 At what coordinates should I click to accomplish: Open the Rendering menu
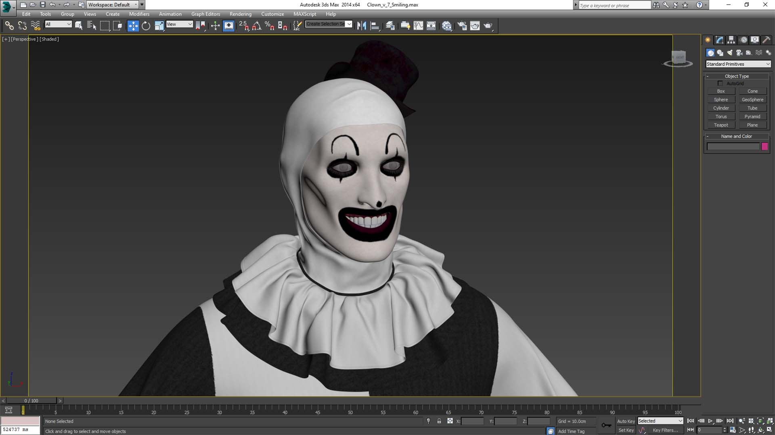(x=240, y=14)
